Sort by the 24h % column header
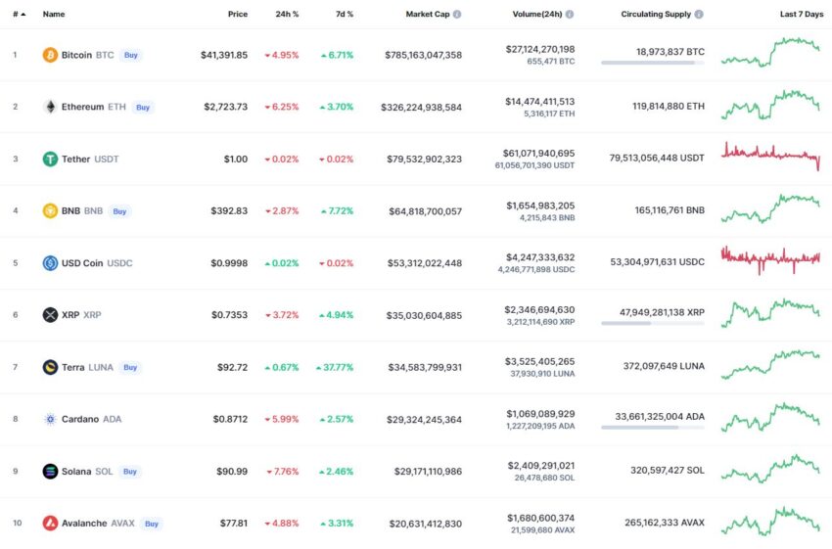The image size is (832, 549). click(287, 15)
